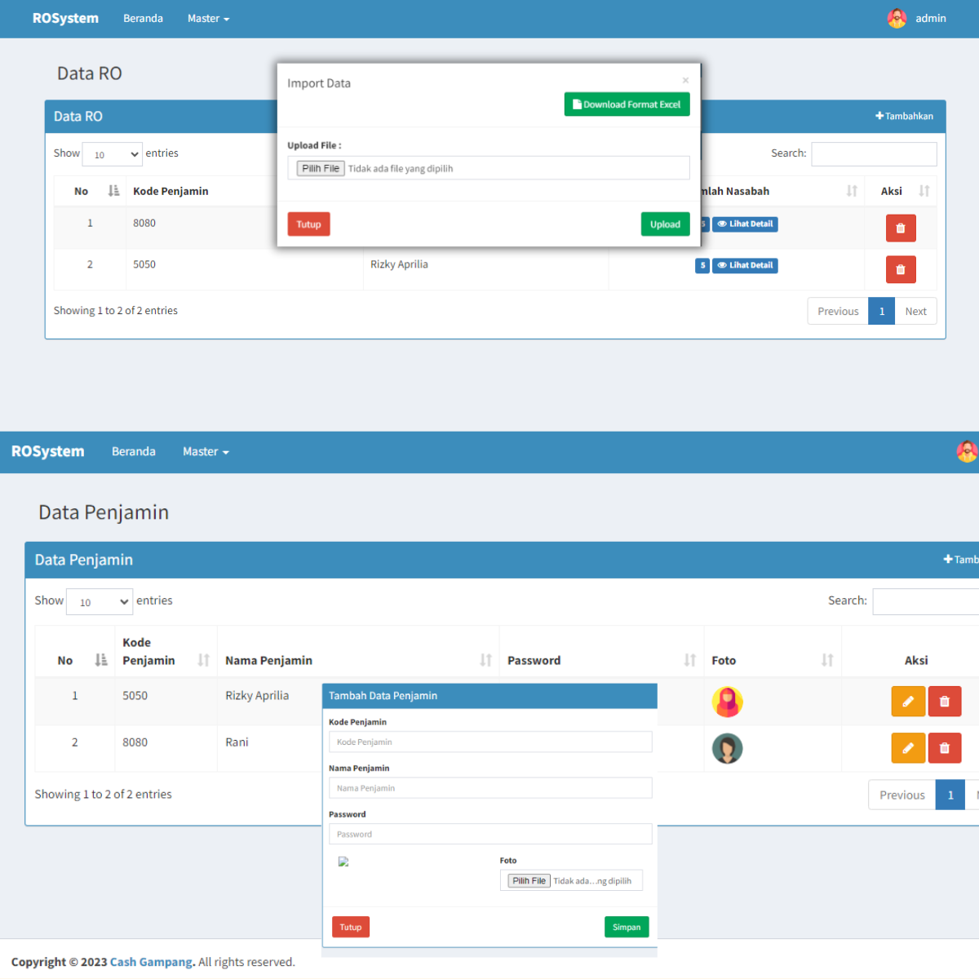Click the ROSystem brand in the top navbar
Screen dimensions: 979x979
(x=65, y=19)
